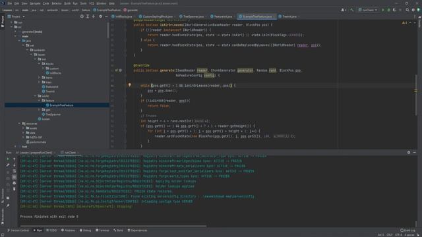
Task: Toggle soft-wrap in Run console
Action: point(15,171)
